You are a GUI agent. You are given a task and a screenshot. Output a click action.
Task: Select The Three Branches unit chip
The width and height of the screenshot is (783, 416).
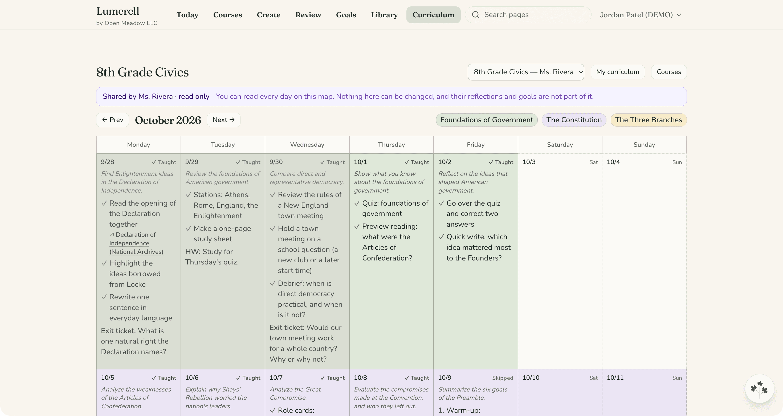point(648,120)
